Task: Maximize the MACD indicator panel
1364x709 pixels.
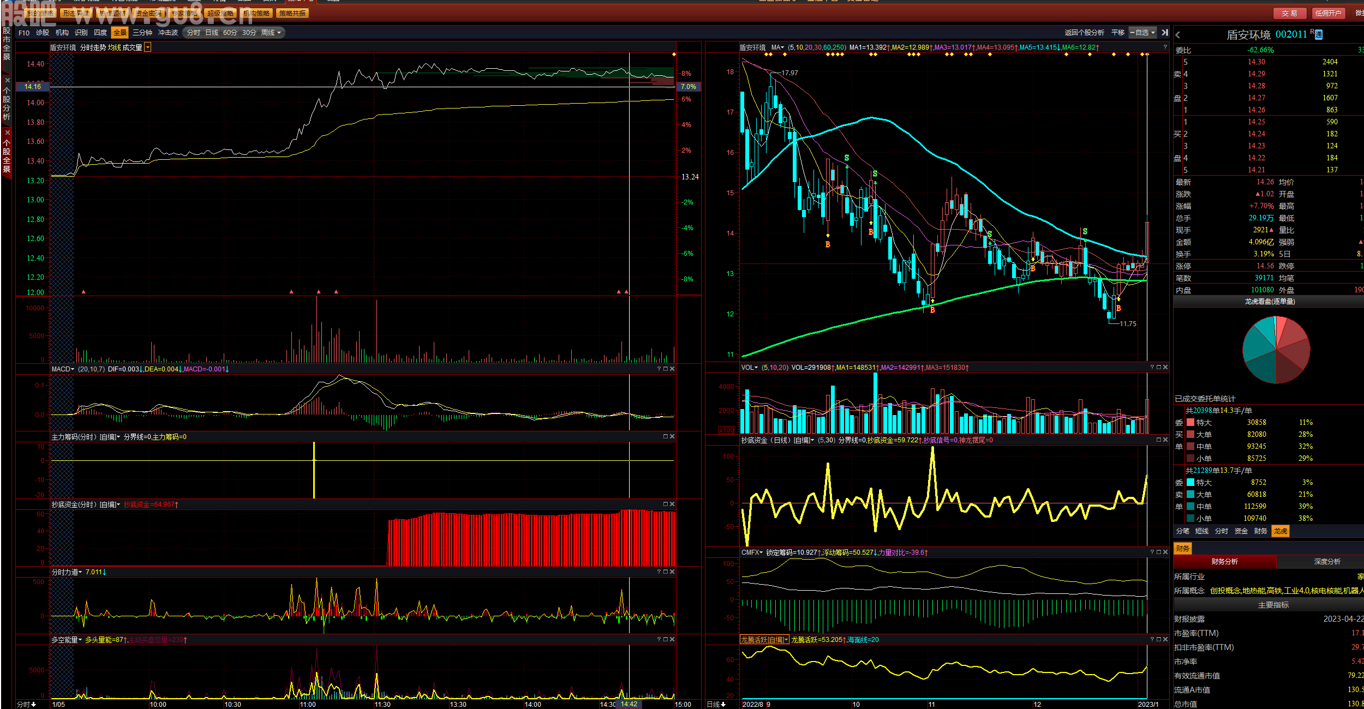Action: tap(666, 369)
